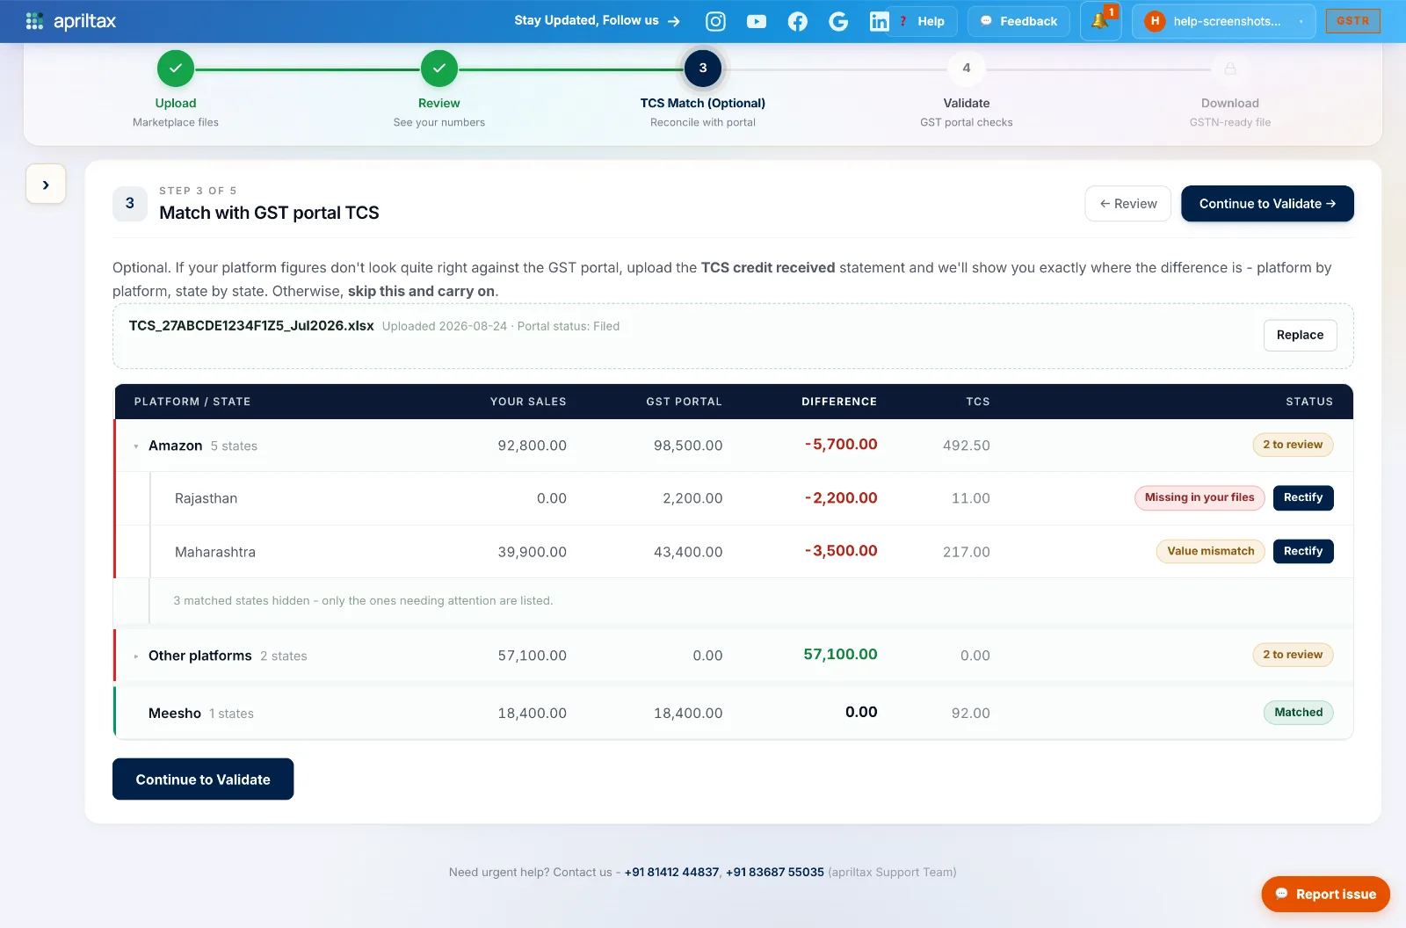The width and height of the screenshot is (1406, 928).
Task: Expand the Other platforms row
Action: [x=136, y=656]
